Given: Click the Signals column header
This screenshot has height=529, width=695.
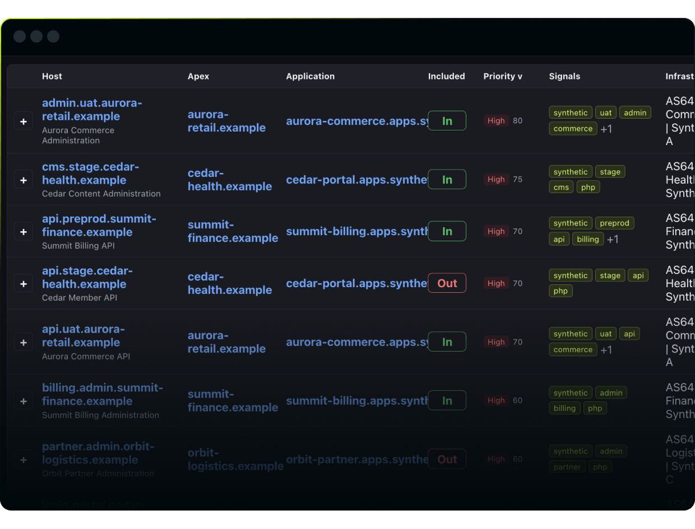Looking at the screenshot, I should pyautogui.click(x=564, y=76).
